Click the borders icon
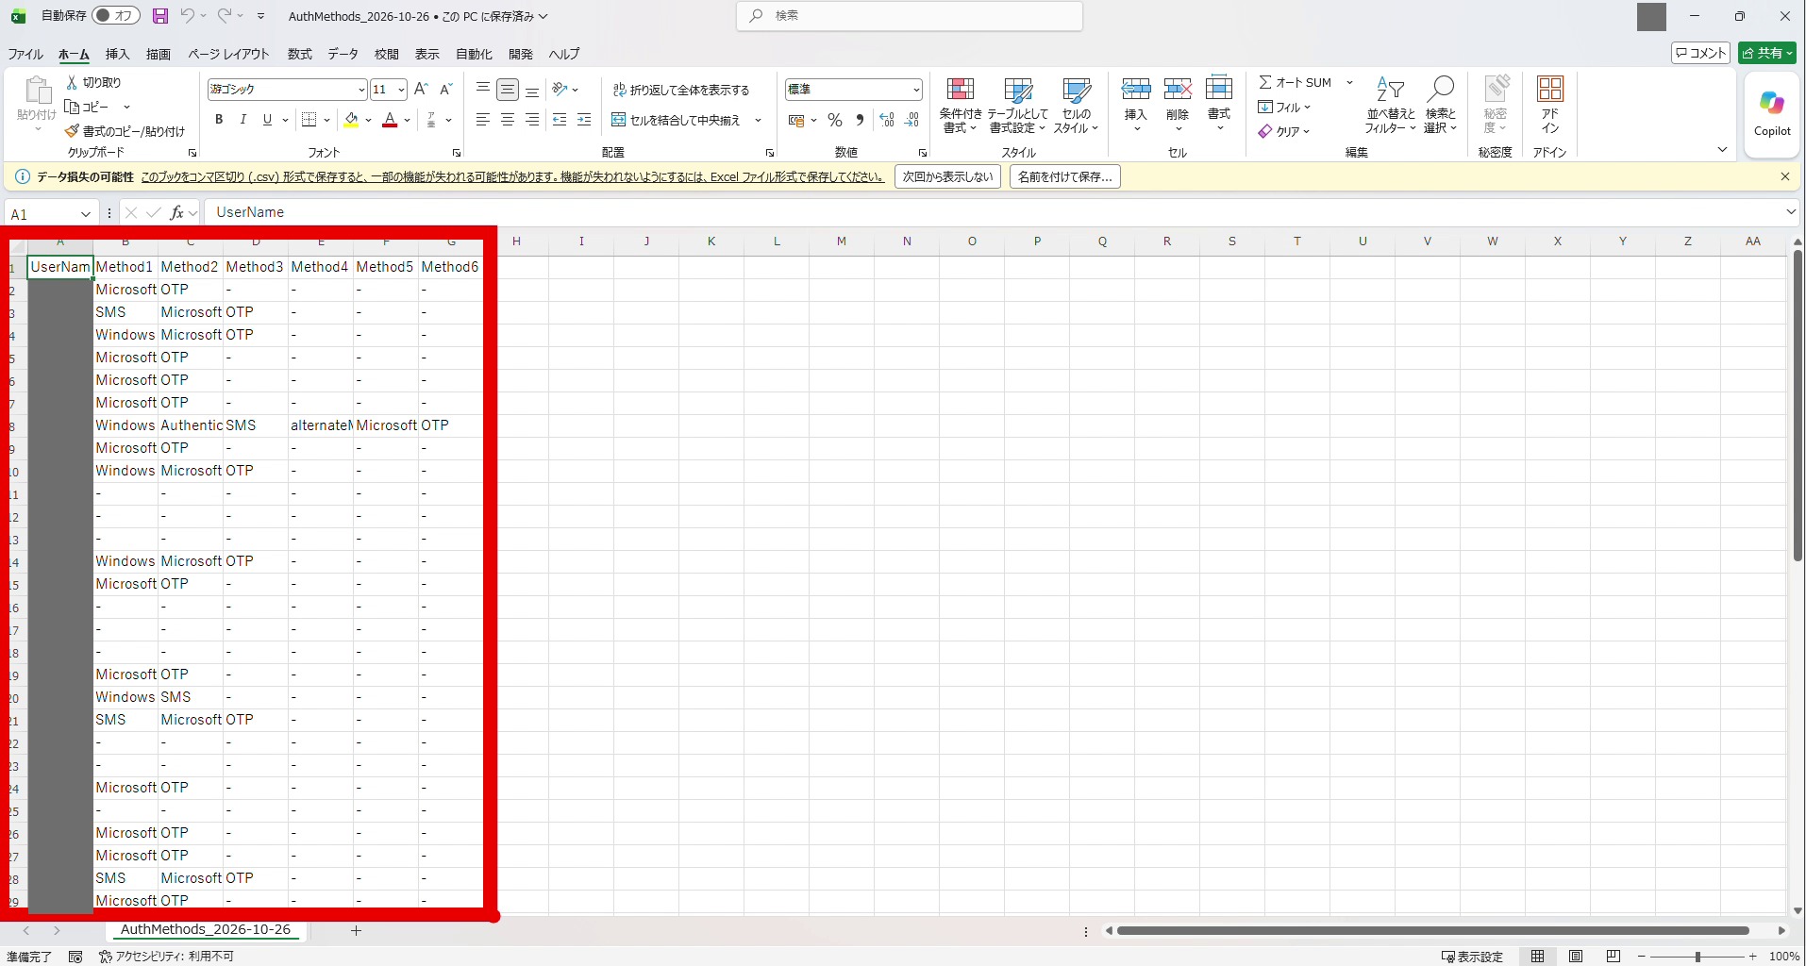 (x=309, y=120)
